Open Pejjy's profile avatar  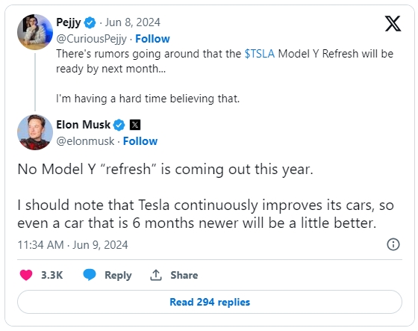(x=35, y=32)
